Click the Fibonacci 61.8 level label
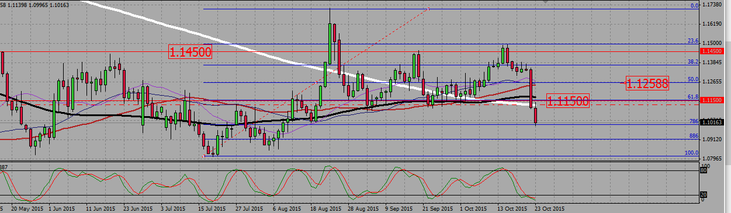 (693, 97)
